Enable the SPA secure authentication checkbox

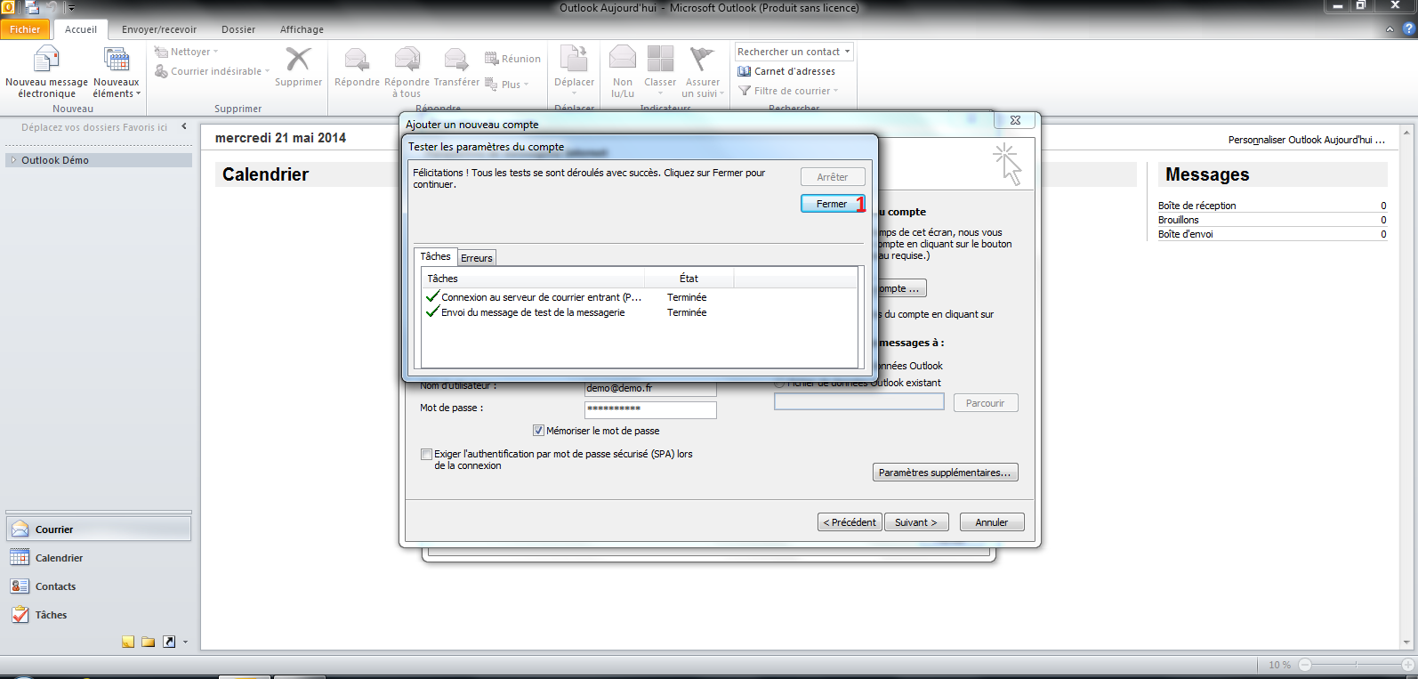[x=426, y=454]
